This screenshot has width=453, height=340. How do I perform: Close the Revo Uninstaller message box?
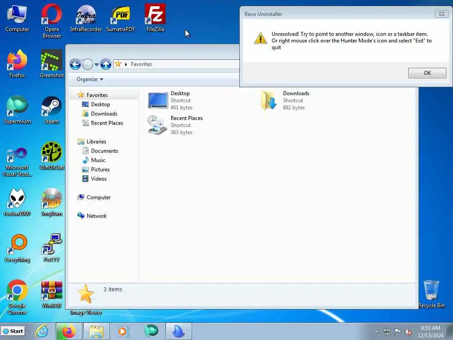pyautogui.click(x=441, y=14)
